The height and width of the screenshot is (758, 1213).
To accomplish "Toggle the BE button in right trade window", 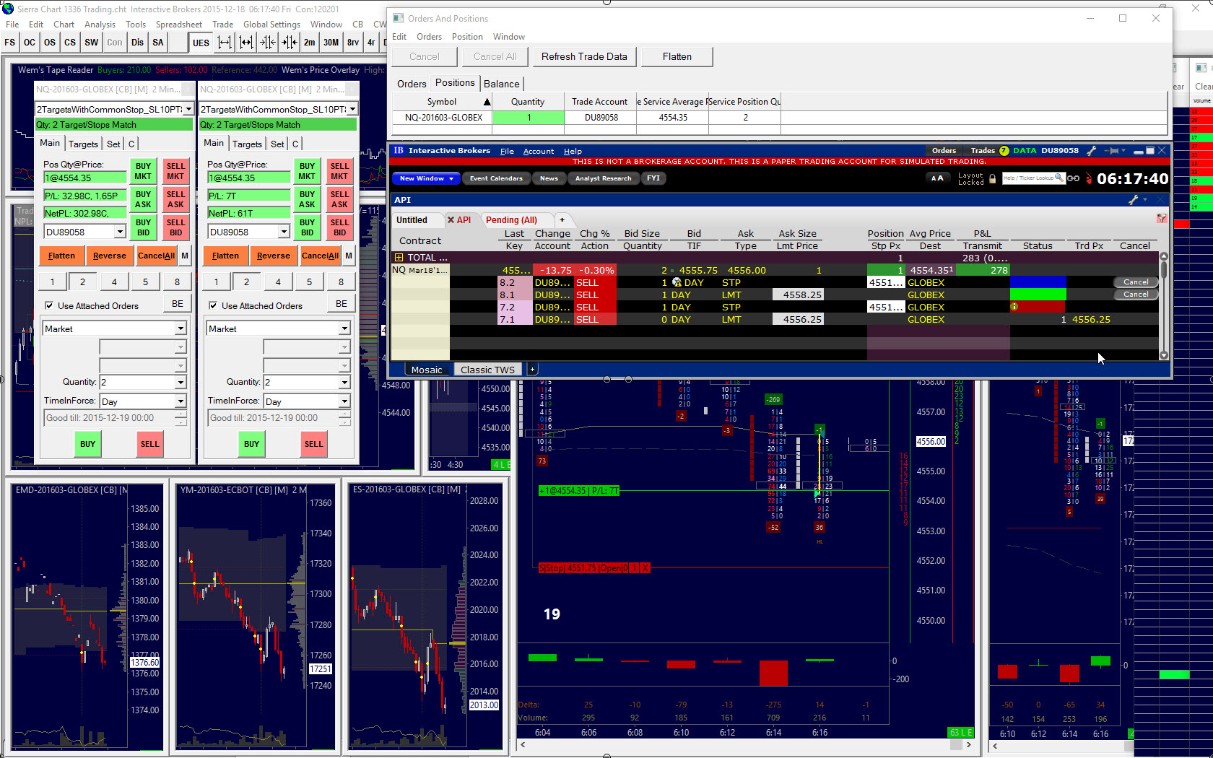I will 342,304.
